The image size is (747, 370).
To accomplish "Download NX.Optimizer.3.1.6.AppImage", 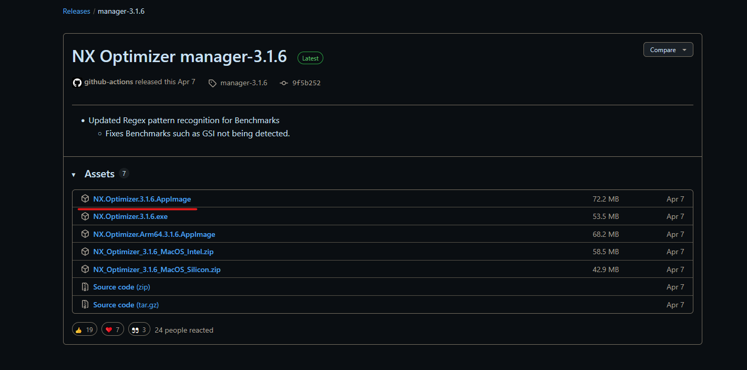I will tap(142, 199).
